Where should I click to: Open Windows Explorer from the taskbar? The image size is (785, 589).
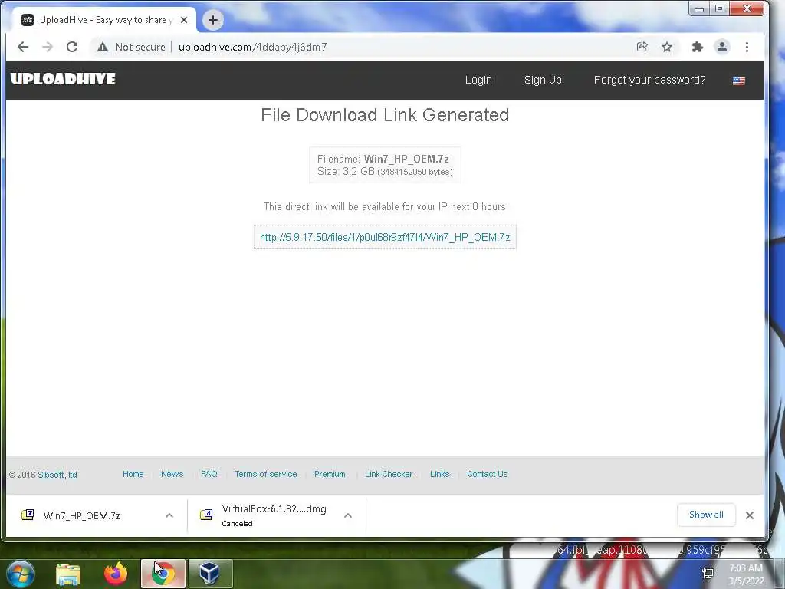(x=68, y=574)
